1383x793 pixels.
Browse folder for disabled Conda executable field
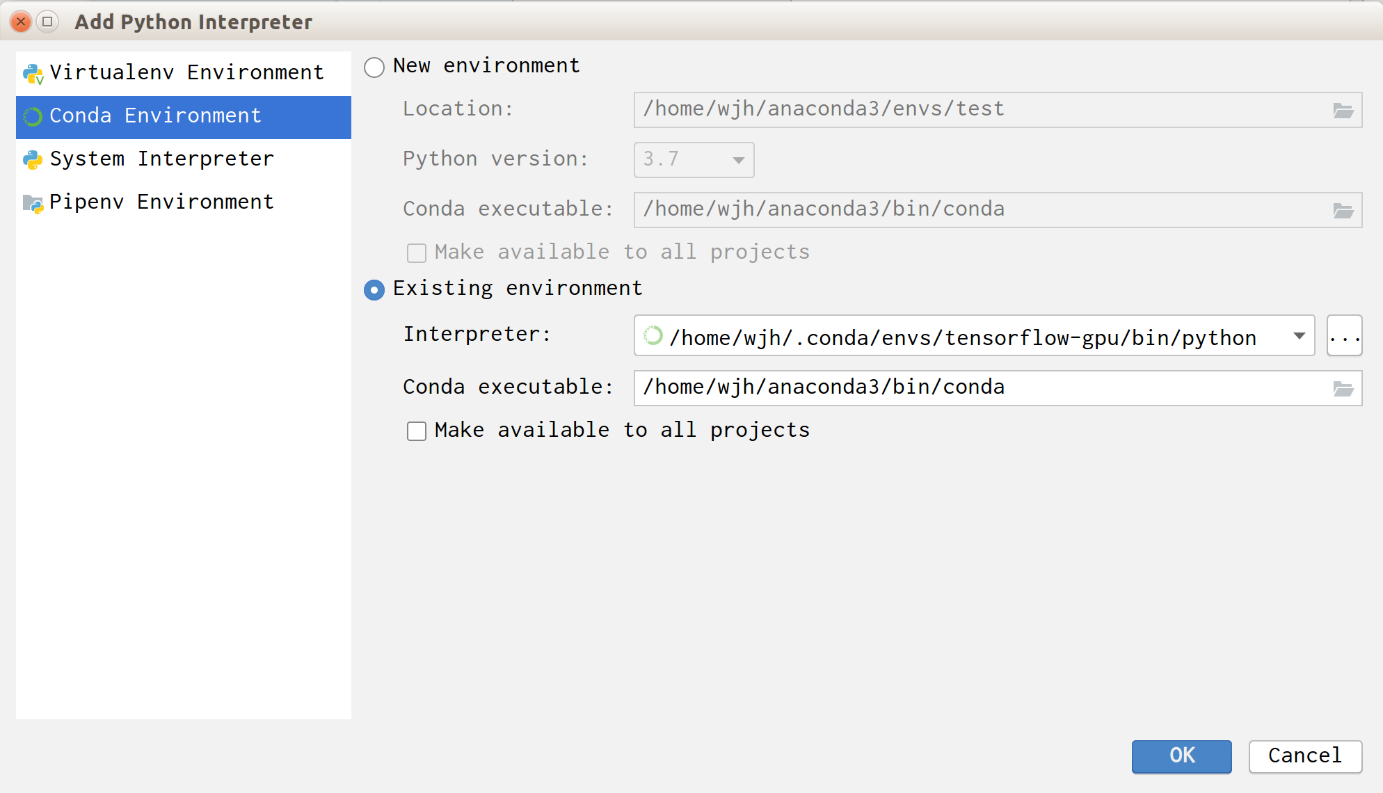click(x=1343, y=211)
